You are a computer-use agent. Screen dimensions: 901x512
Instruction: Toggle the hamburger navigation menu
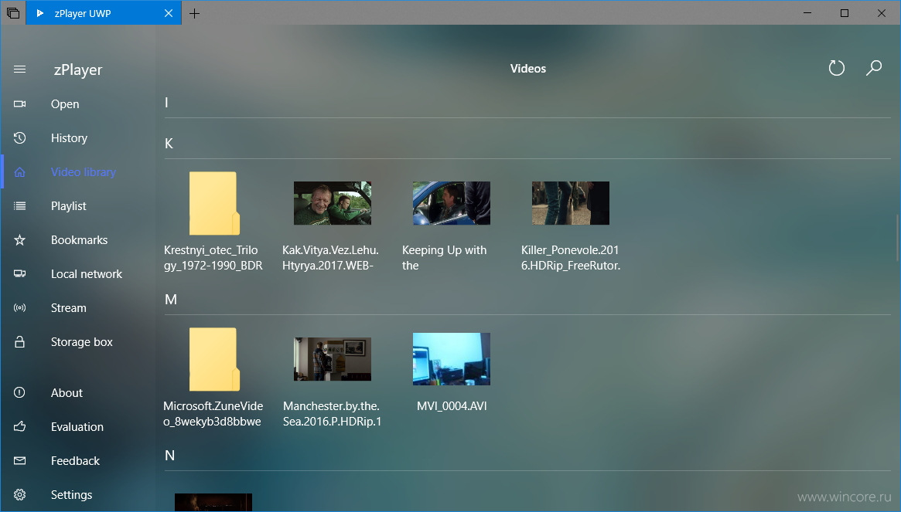coord(19,70)
